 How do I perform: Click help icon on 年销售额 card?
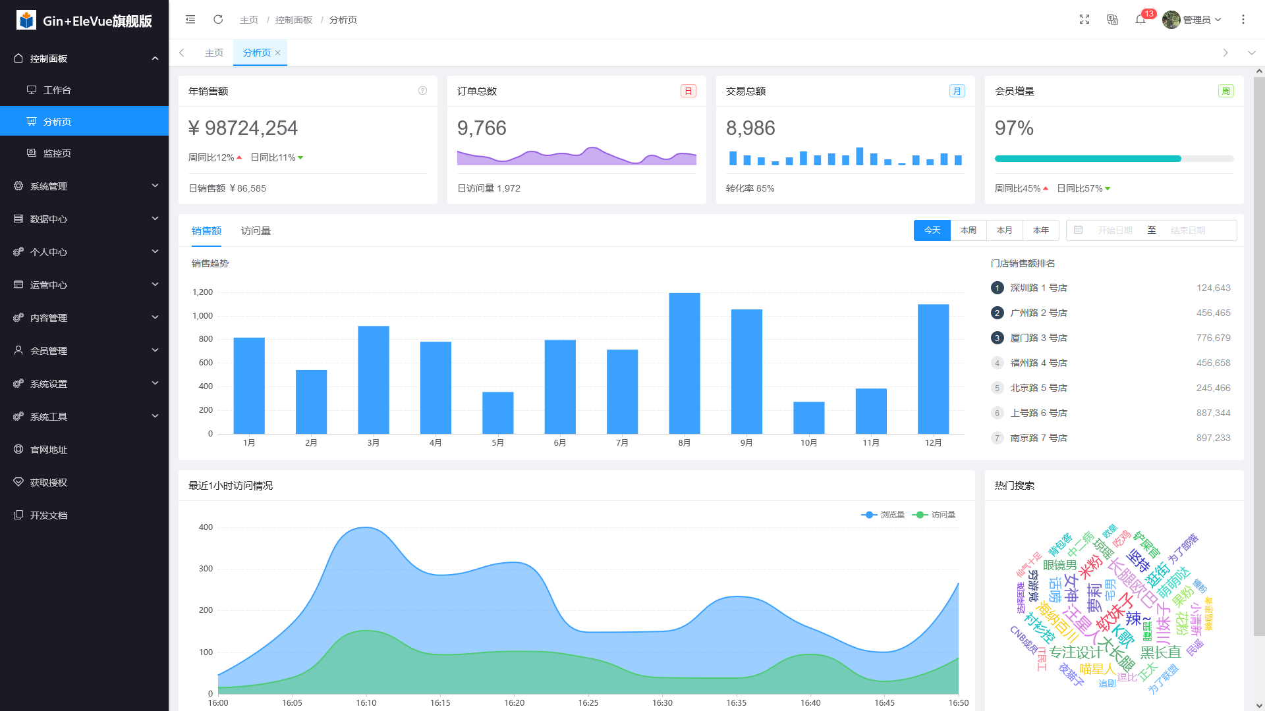tap(422, 91)
